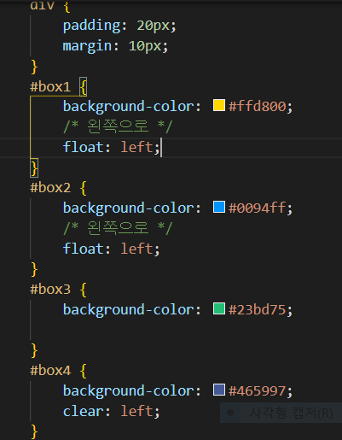Click the #ffd800 hex value
Viewport: 342px width, 440px height.
tap(258, 107)
